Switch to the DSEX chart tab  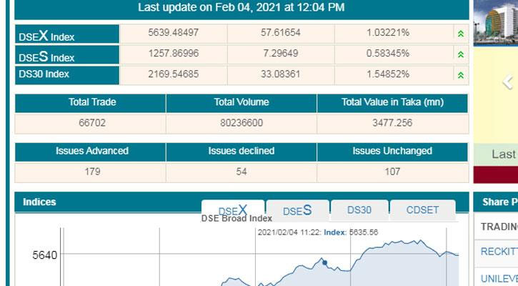tap(233, 210)
